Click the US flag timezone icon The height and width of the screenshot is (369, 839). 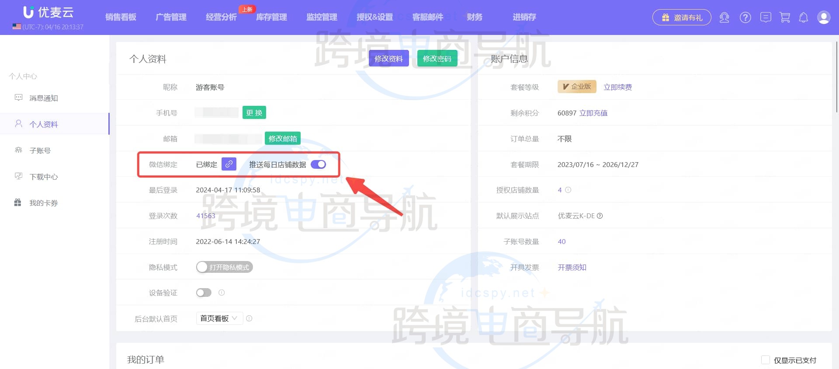[17, 27]
